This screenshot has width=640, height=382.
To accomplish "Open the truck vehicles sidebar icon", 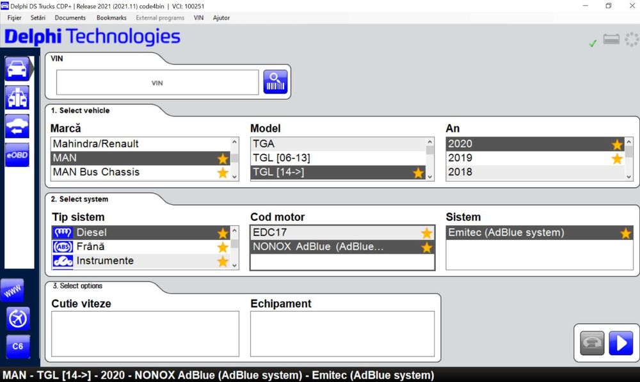I will pyautogui.click(x=17, y=97).
